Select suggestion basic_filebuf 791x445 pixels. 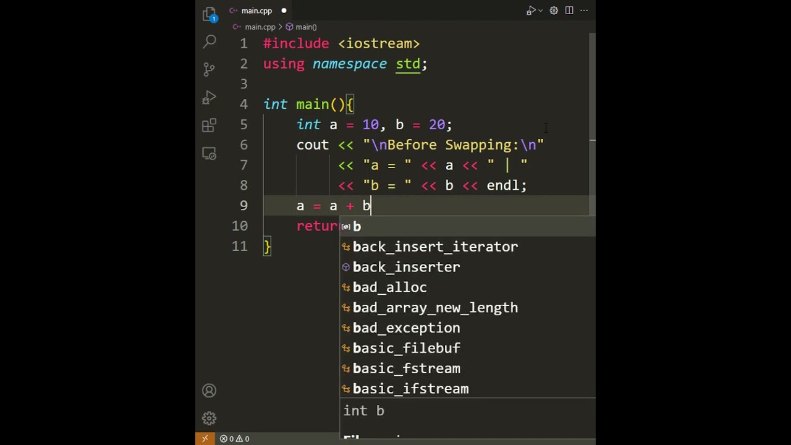pyautogui.click(x=468, y=348)
